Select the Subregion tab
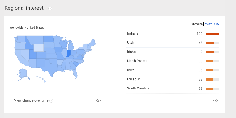 (x=196, y=24)
